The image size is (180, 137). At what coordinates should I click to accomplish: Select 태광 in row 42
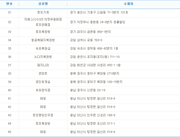tap(43, 107)
